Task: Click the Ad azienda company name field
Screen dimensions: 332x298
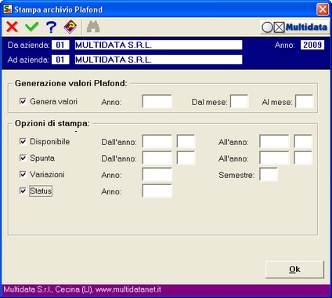Action: (x=158, y=60)
